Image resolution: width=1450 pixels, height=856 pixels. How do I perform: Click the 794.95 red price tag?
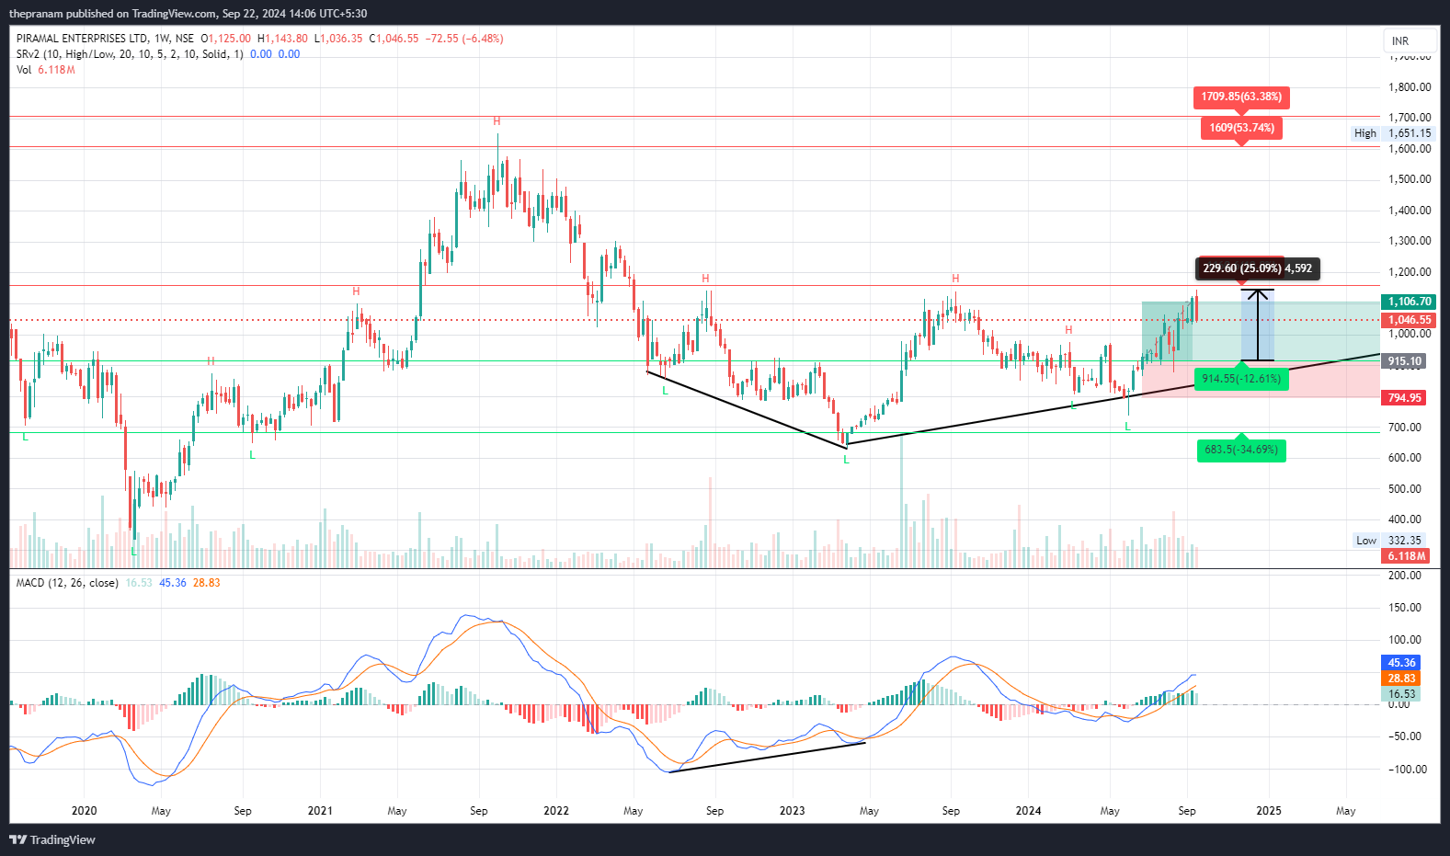(1405, 398)
